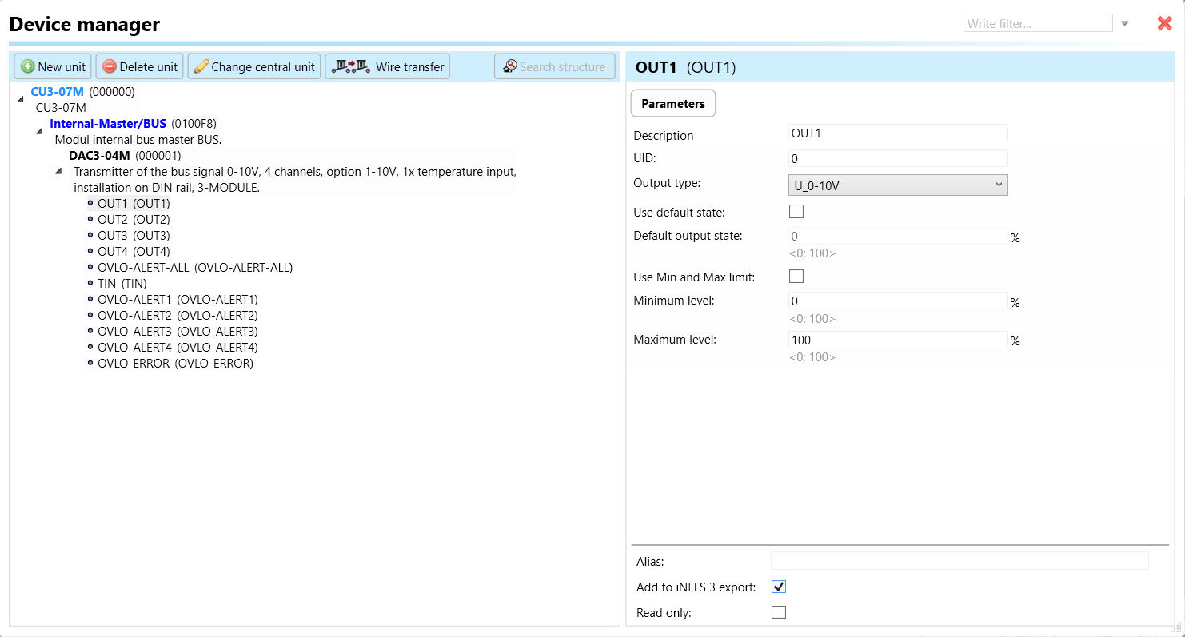Screen dimensions: 1185x637
Task: Collapse the DAC3-04M device node
Action: [x=59, y=171]
